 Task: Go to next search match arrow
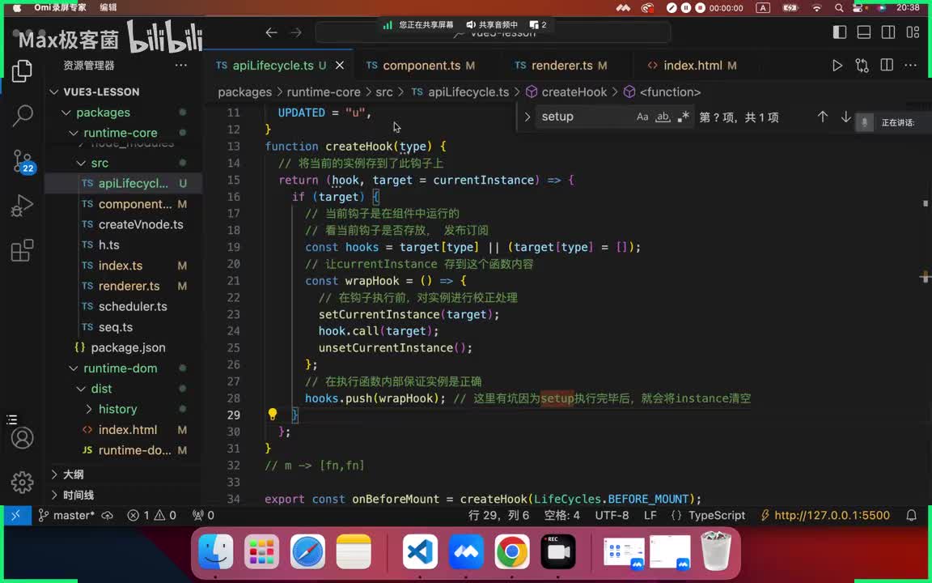click(x=845, y=117)
